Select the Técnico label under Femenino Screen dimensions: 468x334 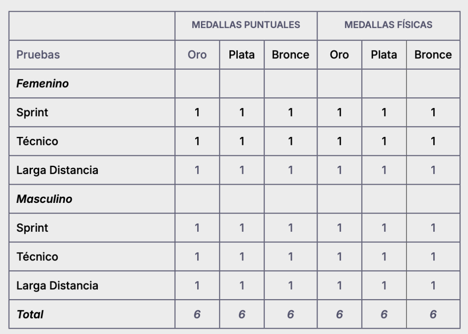coord(37,141)
